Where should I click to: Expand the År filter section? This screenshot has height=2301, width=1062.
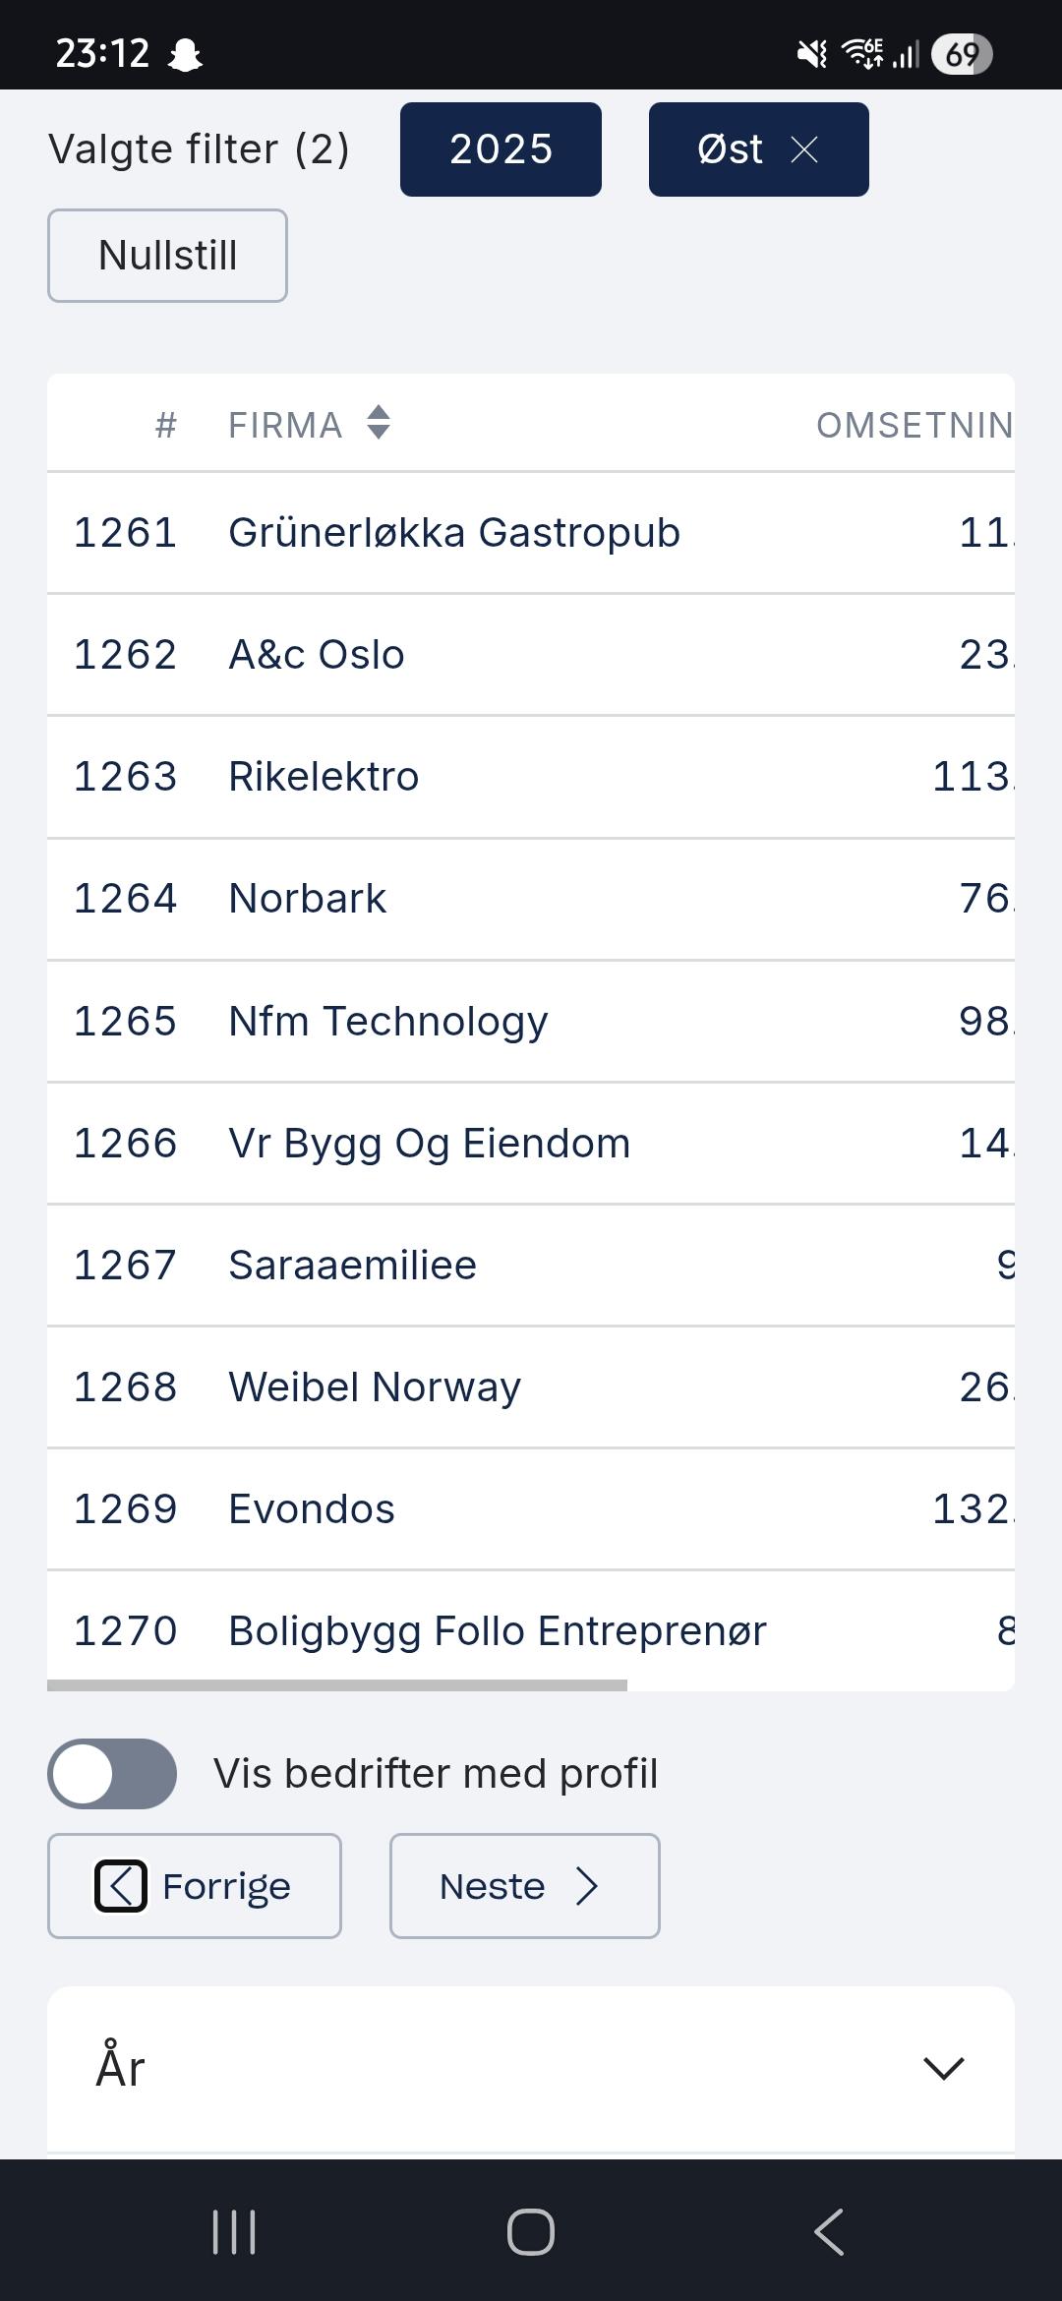[942, 2067]
